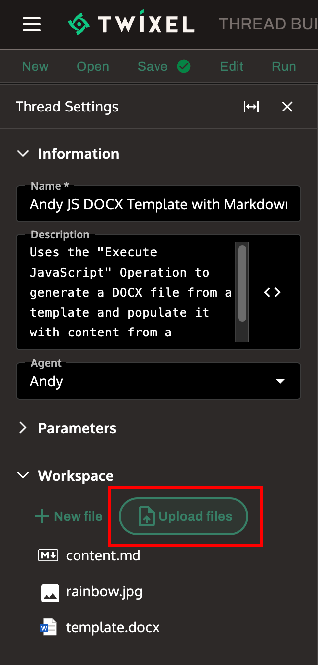Collapse the Workspace section

click(23, 475)
